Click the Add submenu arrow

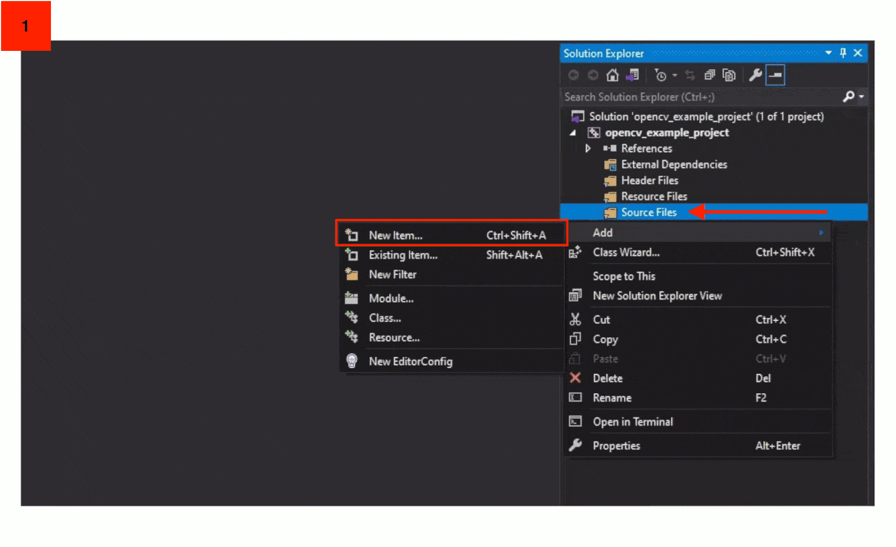coord(821,233)
